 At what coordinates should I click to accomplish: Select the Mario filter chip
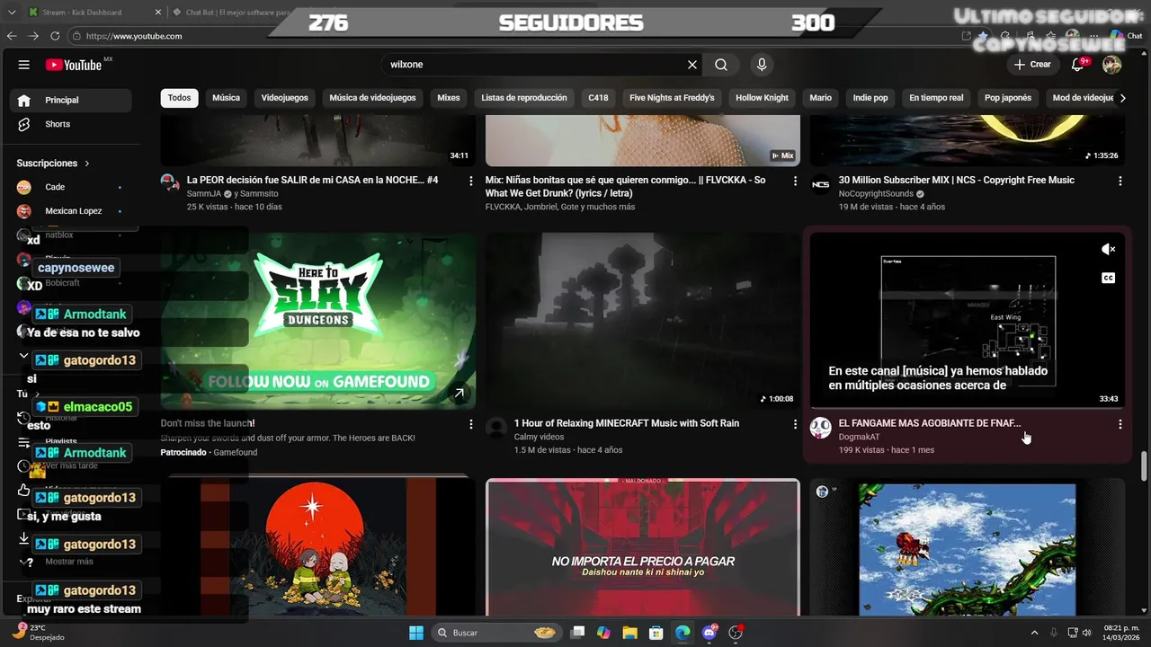(x=820, y=98)
